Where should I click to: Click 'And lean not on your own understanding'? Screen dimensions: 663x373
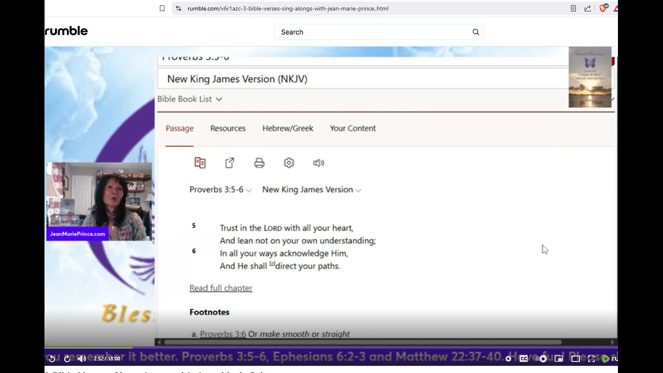point(298,241)
